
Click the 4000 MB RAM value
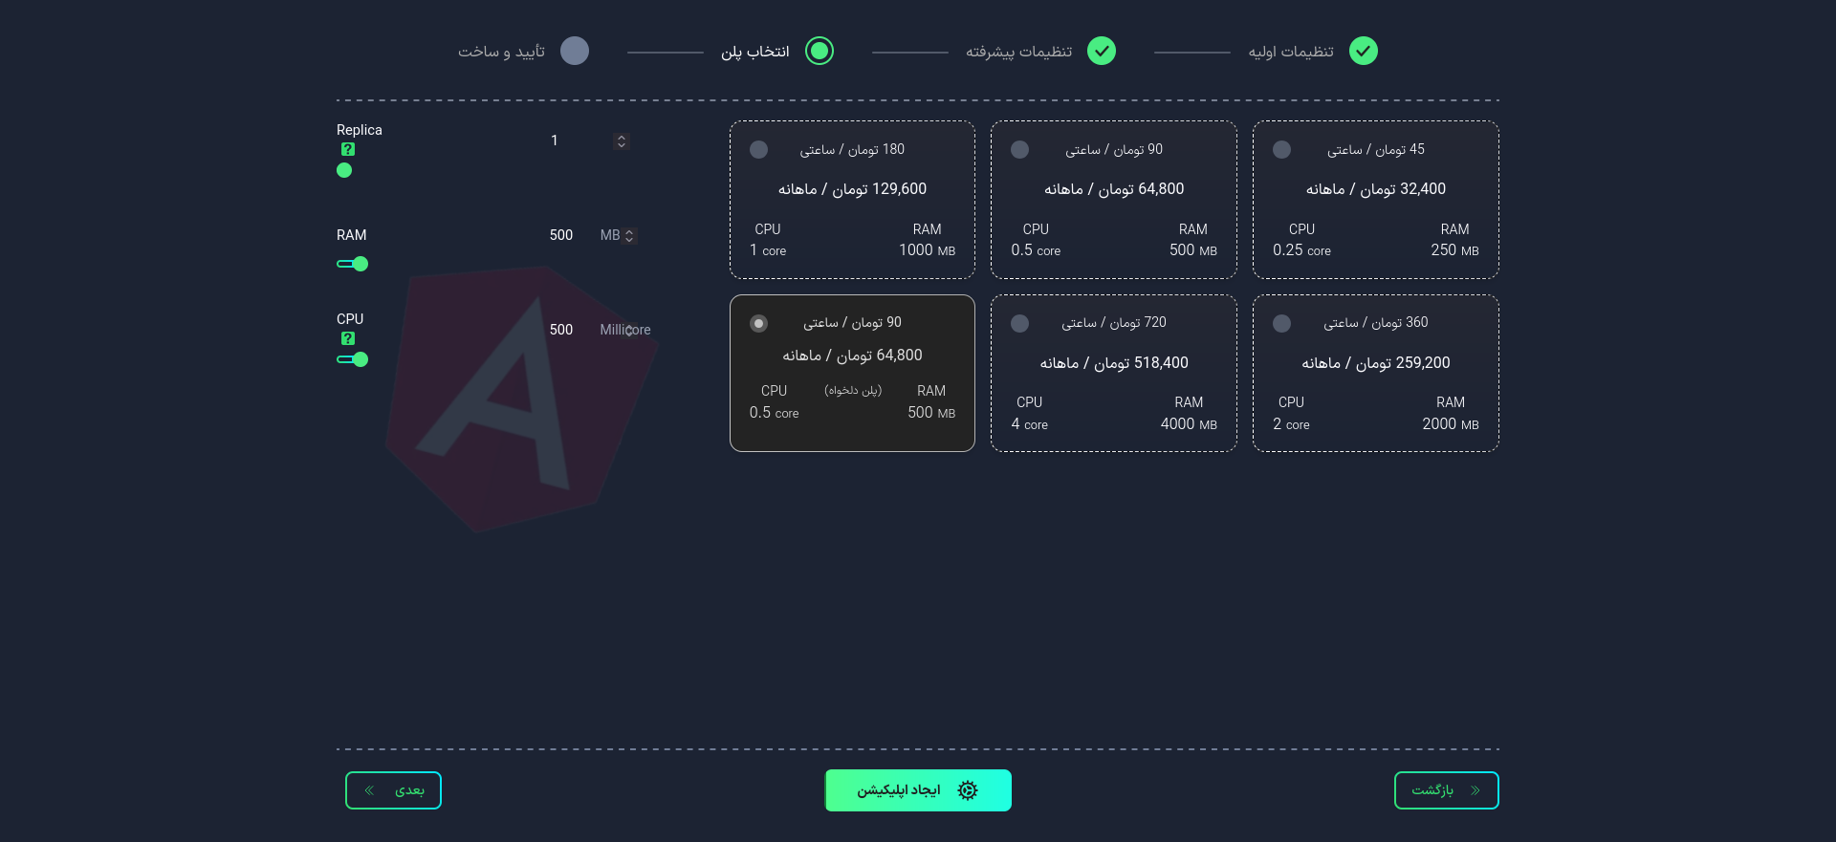[1189, 423]
